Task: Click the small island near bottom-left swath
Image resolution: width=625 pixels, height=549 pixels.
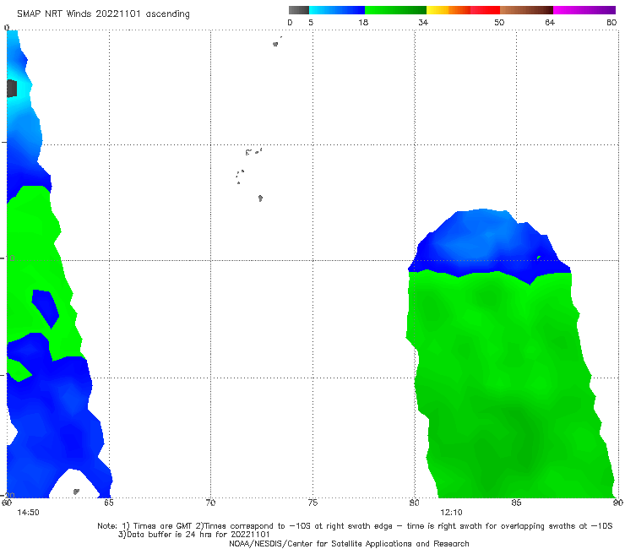Action: 76,492
